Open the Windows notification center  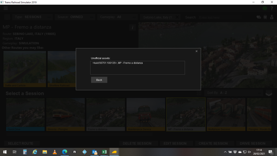click(270, 152)
